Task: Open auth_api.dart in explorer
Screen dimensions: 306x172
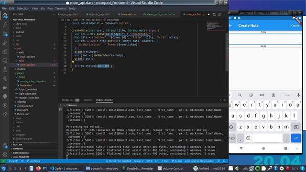Action: pos(34,56)
